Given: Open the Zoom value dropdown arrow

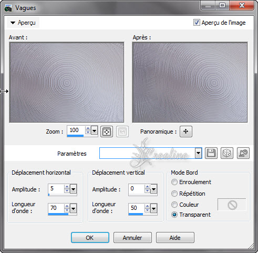Looking at the screenshot, I should click(x=94, y=131).
